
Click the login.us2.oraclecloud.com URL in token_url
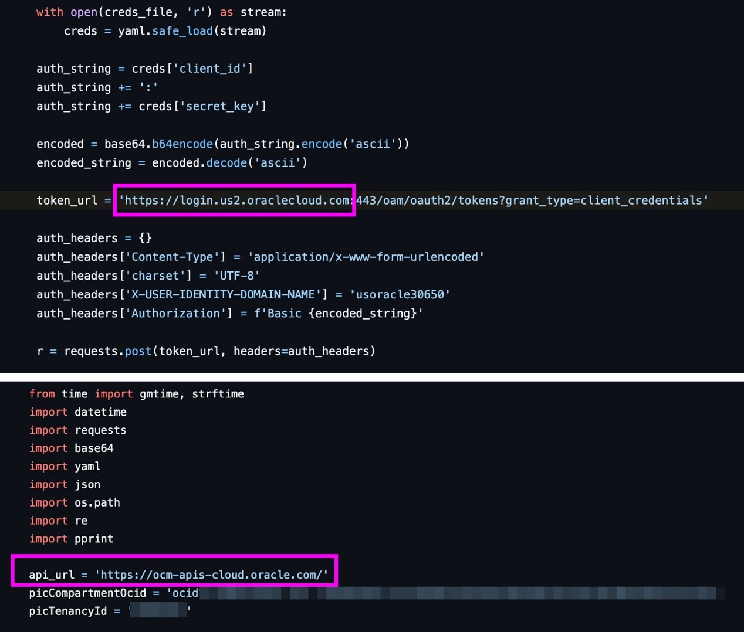pyautogui.click(x=235, y=201)
